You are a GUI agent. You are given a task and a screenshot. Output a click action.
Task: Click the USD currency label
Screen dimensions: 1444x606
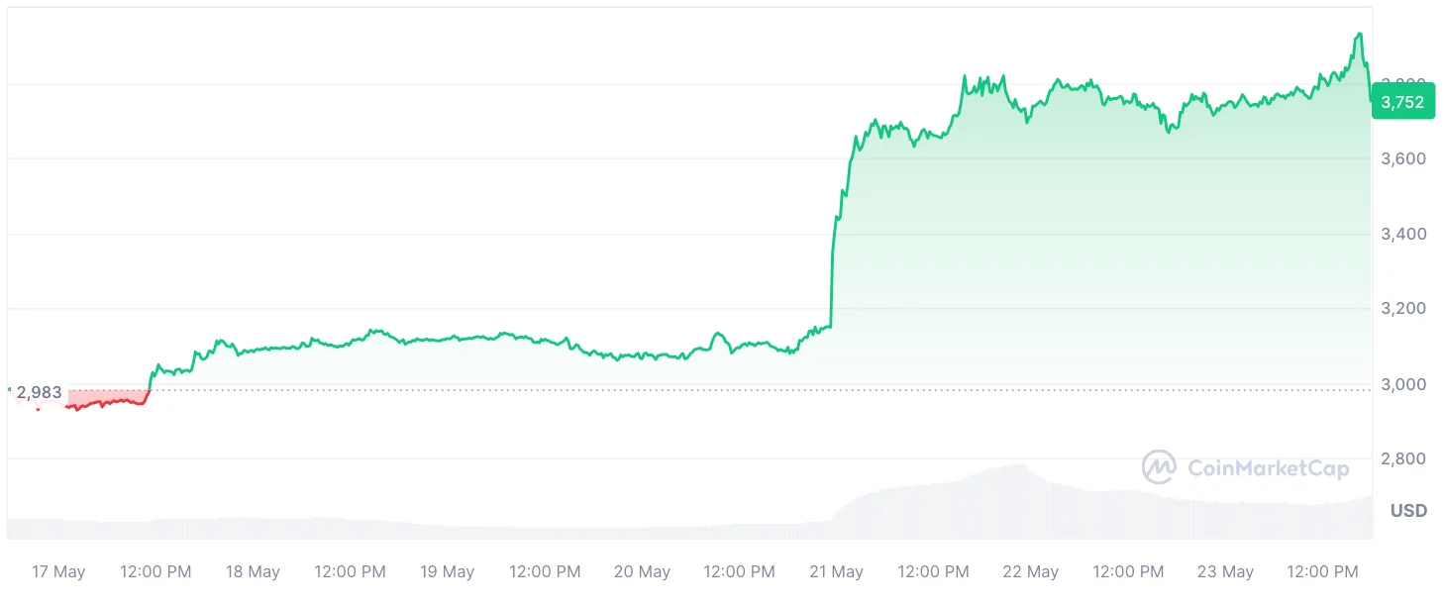click(1408, 511)
